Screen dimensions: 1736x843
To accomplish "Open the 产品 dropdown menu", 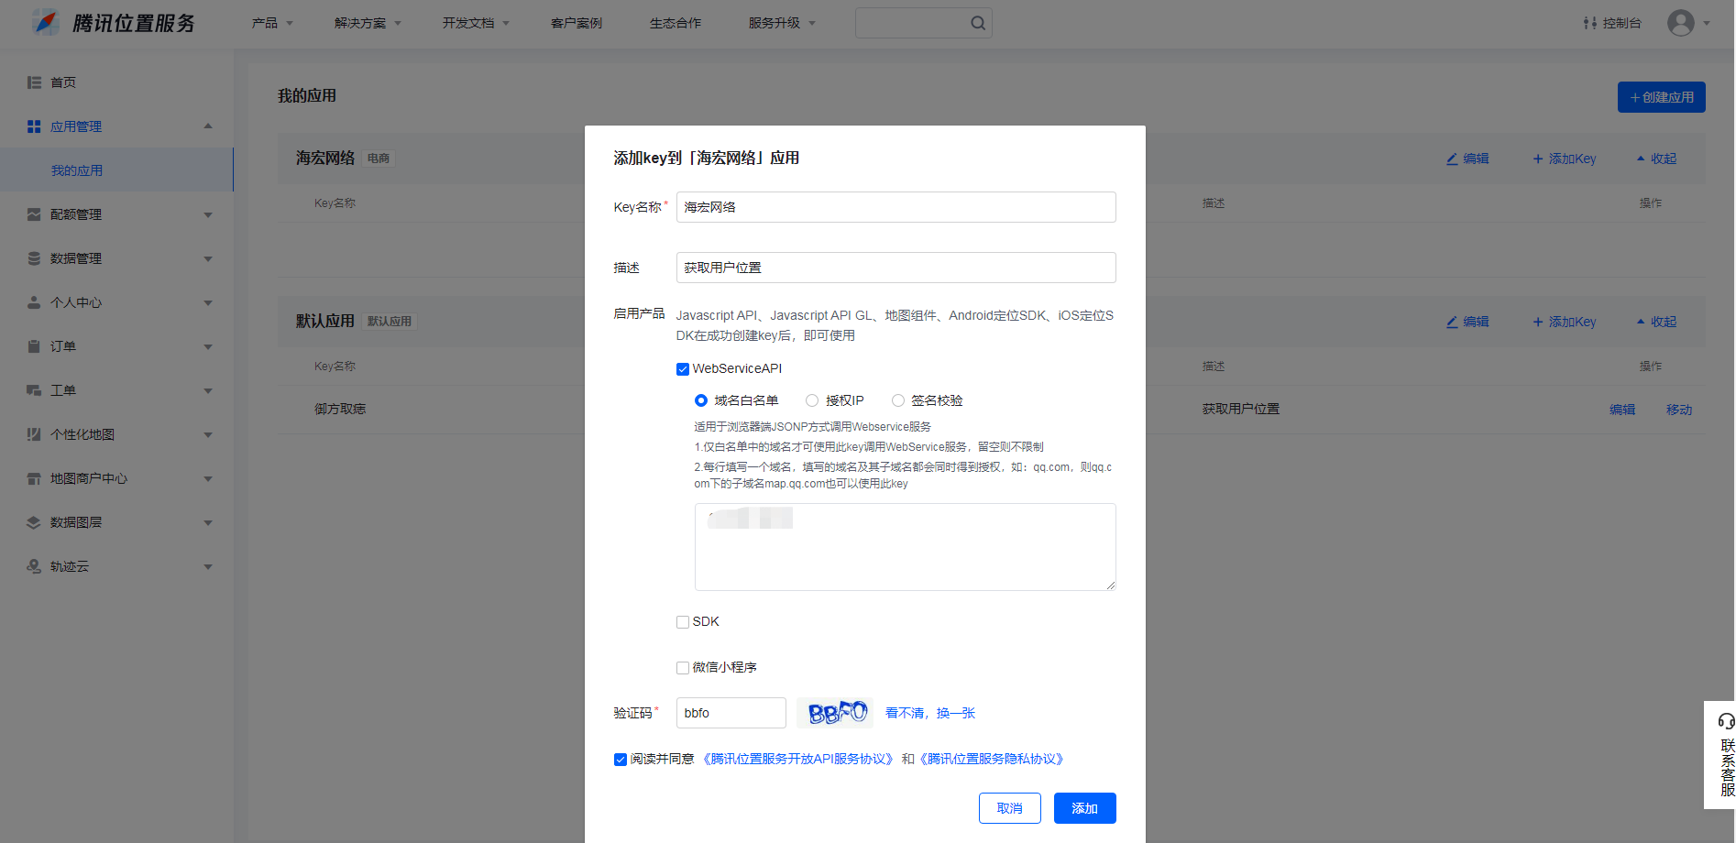I will click(x=272, y=23).
